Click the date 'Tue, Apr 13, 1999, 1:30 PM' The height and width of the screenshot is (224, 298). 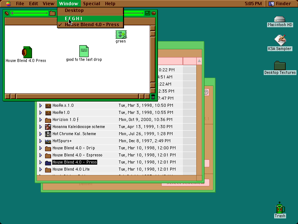point(146,127)
